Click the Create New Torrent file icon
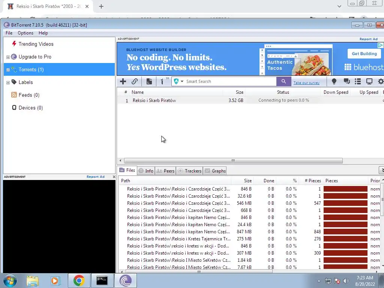 [149, 81]
